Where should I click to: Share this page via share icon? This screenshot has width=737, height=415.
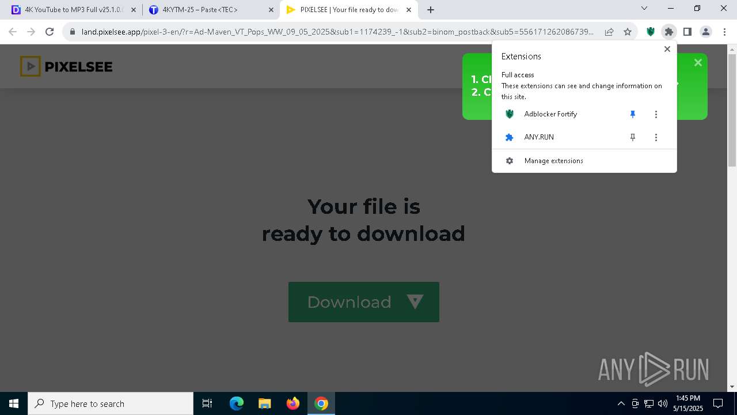click(x=609, y=32)
